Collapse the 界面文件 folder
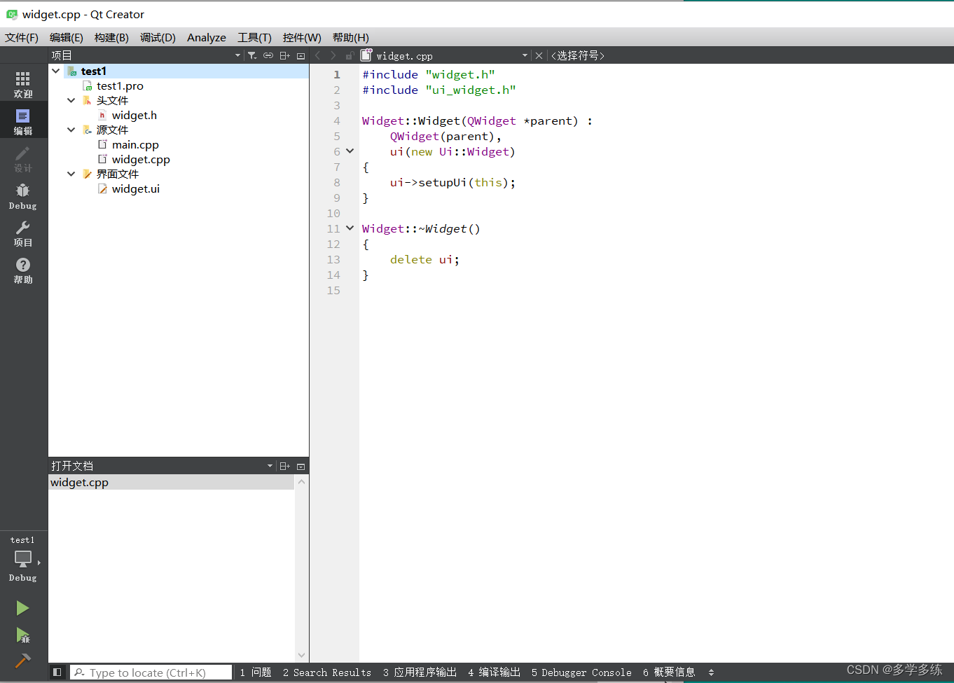This screenshot has width=954, height=683. point(71,174)
